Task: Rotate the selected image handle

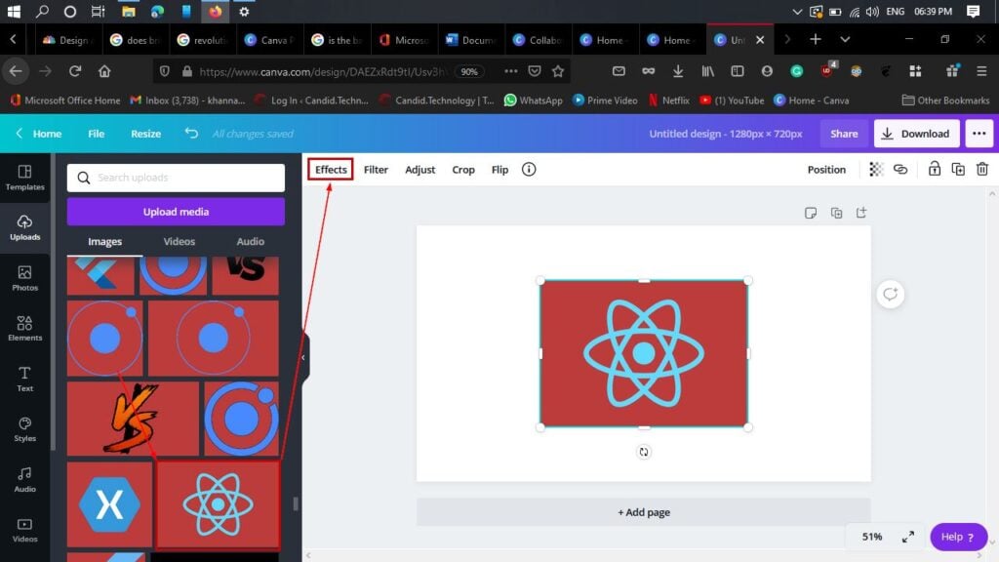Action: [x=644, y=452]
